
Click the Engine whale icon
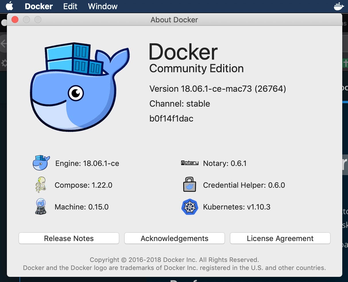click(x=41, y=163)
